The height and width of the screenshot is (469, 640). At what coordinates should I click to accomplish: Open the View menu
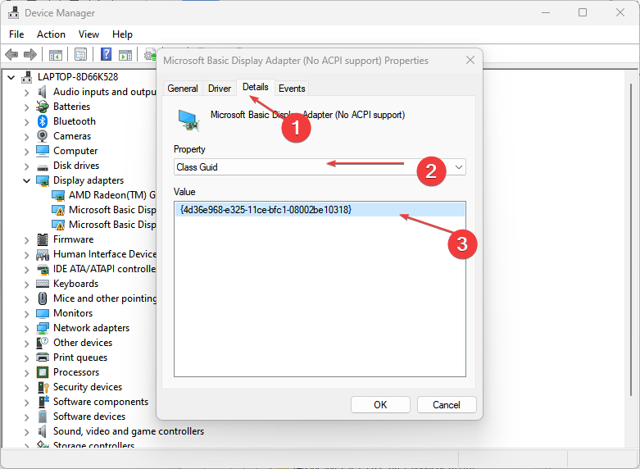coord(89,34)
